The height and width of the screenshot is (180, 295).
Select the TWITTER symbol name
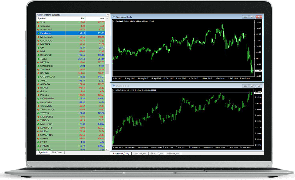click(45, 70)
